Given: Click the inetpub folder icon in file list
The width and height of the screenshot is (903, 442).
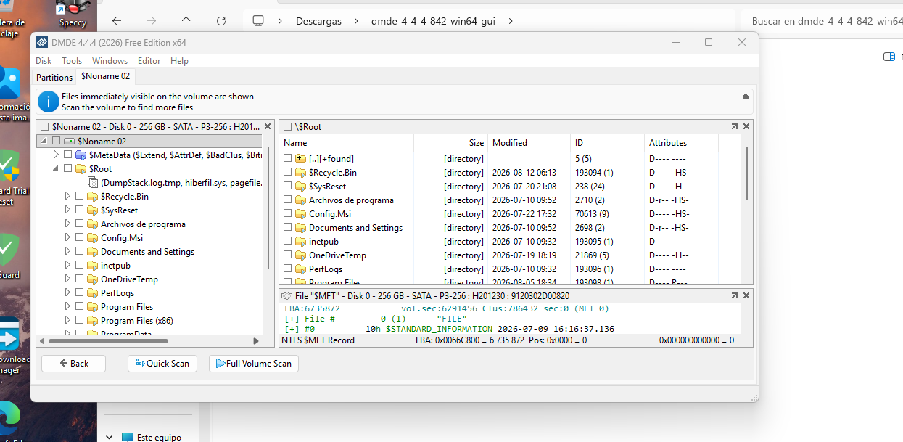Looking at the screenshot, I should point(300,241).
